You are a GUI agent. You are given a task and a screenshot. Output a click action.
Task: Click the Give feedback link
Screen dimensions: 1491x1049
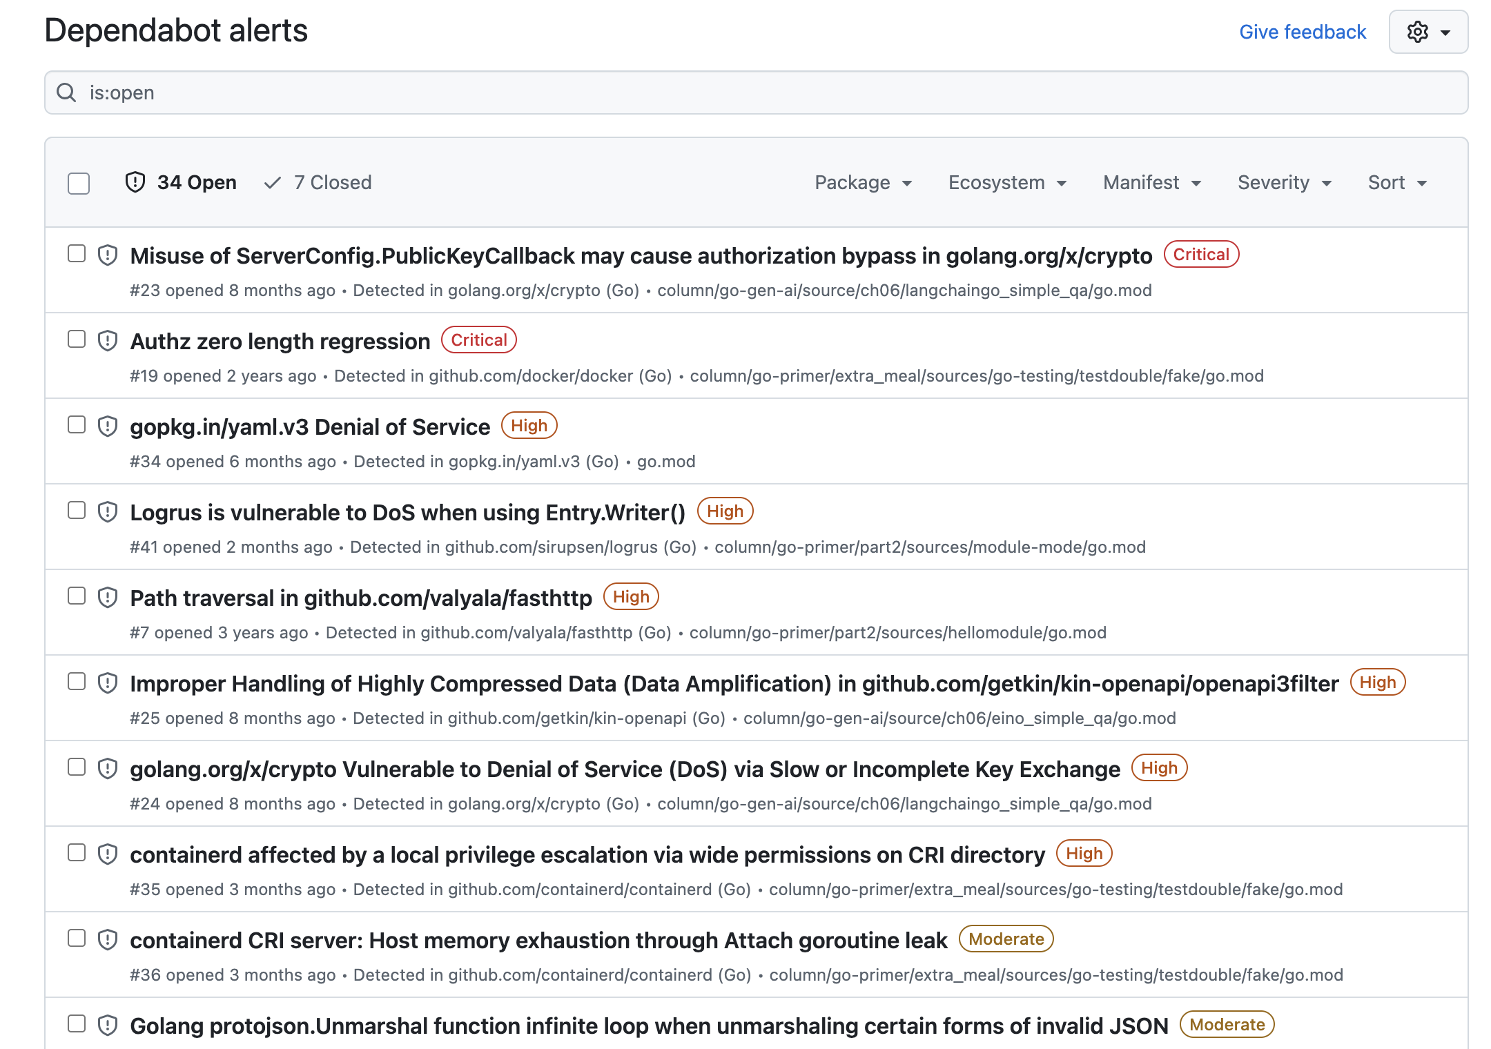[1303, 32]
